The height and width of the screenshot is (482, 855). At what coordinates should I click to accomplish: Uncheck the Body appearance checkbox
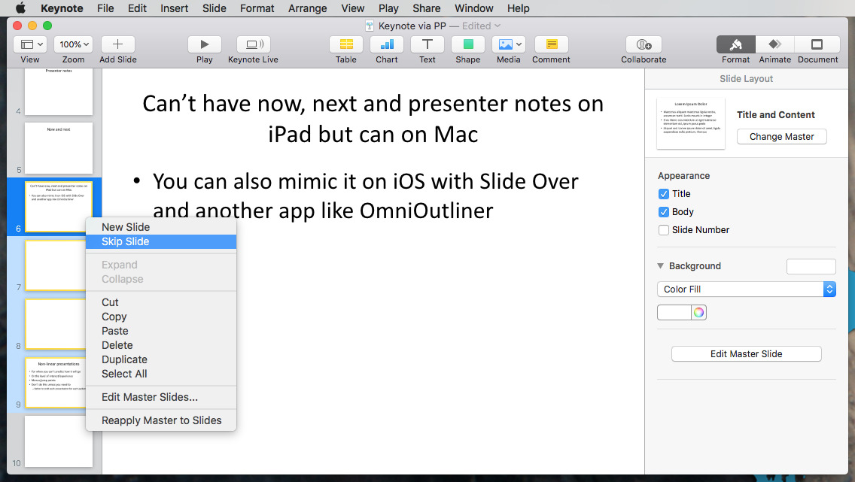664,212
